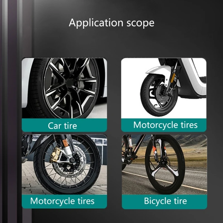This screenshot has width=223, height=223.
Task: Click the white scooter wheel photo
Action: (x=164, y=88)
